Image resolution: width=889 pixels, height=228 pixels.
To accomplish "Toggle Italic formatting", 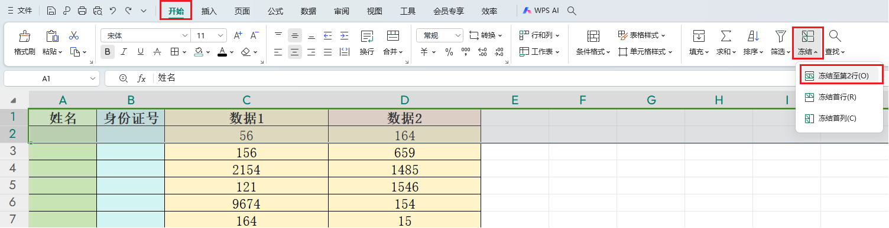I will tap(124, 52).
